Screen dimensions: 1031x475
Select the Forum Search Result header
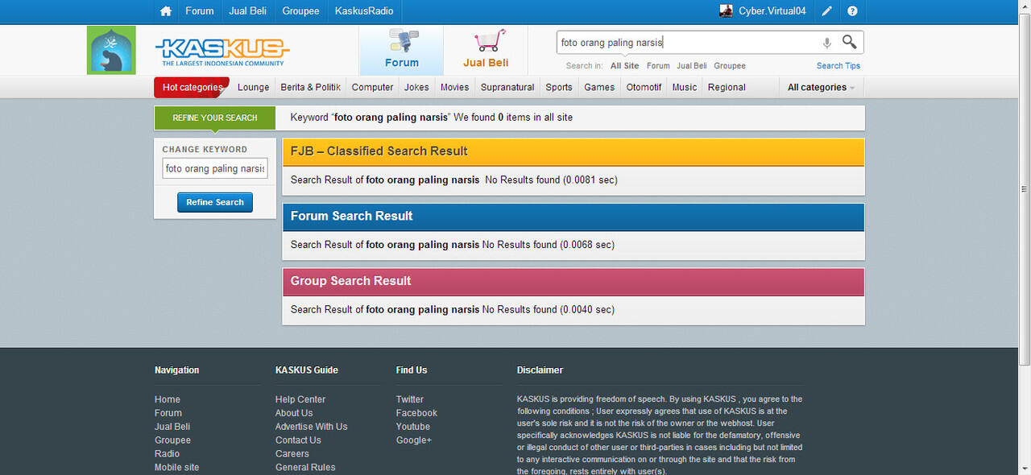(x=573, y=216)
